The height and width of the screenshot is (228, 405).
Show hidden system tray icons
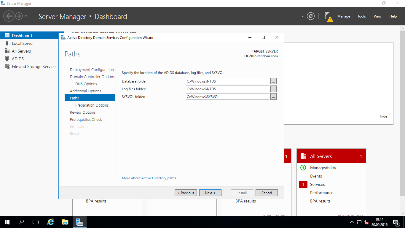click(x=352, y=222)
